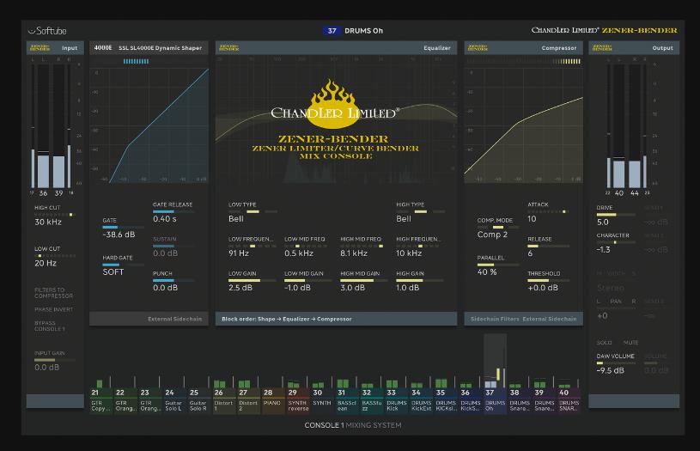Click the shaper transfer curve graph
The width and height of the screenshot is (700, 451).
point(149,125)
